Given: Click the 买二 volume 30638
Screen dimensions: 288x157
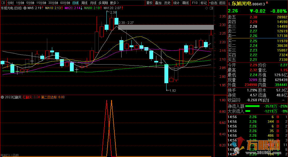Looking at the screenshot, I should (282, 46).
